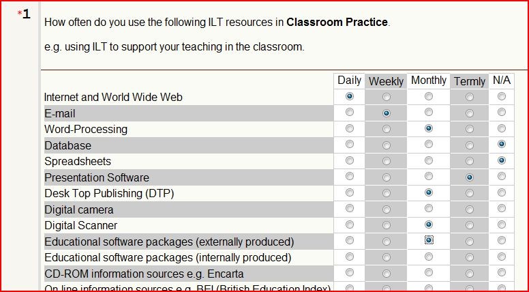This screenshot has height=292, width=529.
Task: Choose Daily for E-mail row
Action: 350,112
